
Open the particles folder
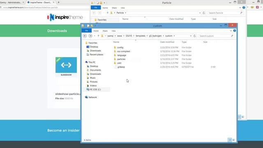pyautogui.click(x=121, y=59)
